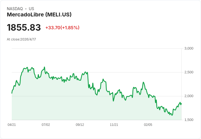
Task: Select the 04/21 x-axis date label
Action: tap(12, 124)
